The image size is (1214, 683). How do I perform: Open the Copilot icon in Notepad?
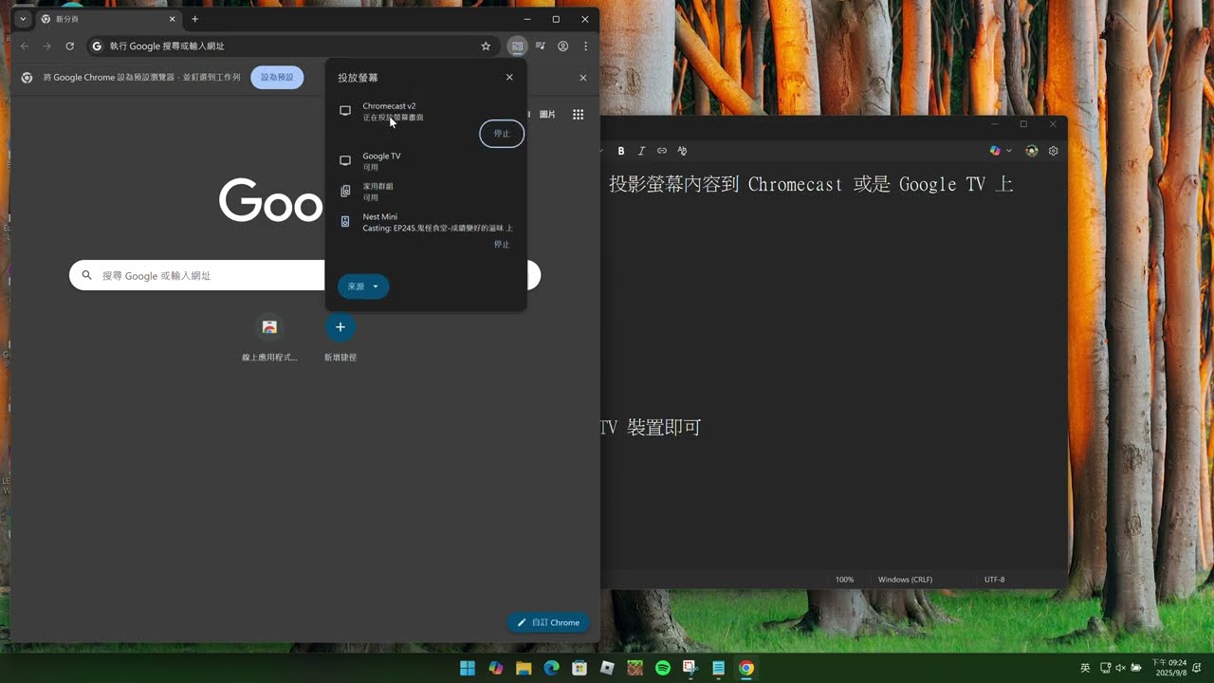point(995,151)
